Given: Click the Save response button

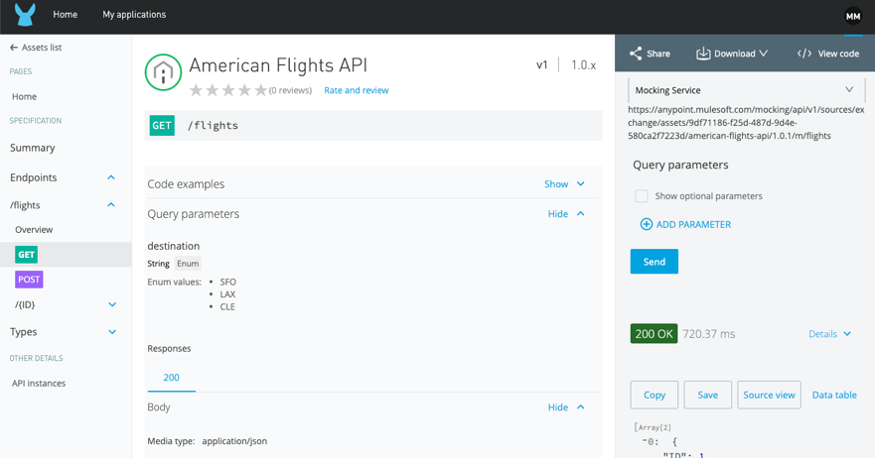Looking at the screenshot, I should (x=707, y=395).
